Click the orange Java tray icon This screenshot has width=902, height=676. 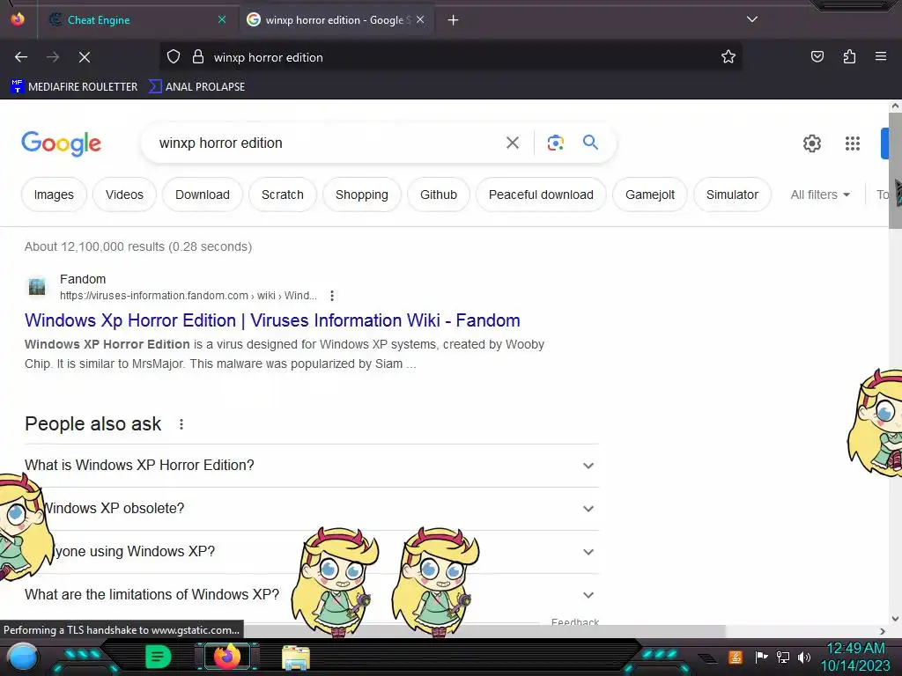pos(736,657)
